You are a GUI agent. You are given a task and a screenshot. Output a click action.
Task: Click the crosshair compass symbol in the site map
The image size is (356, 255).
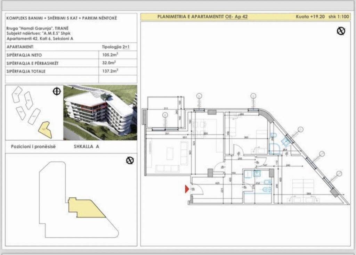point(57,91)
